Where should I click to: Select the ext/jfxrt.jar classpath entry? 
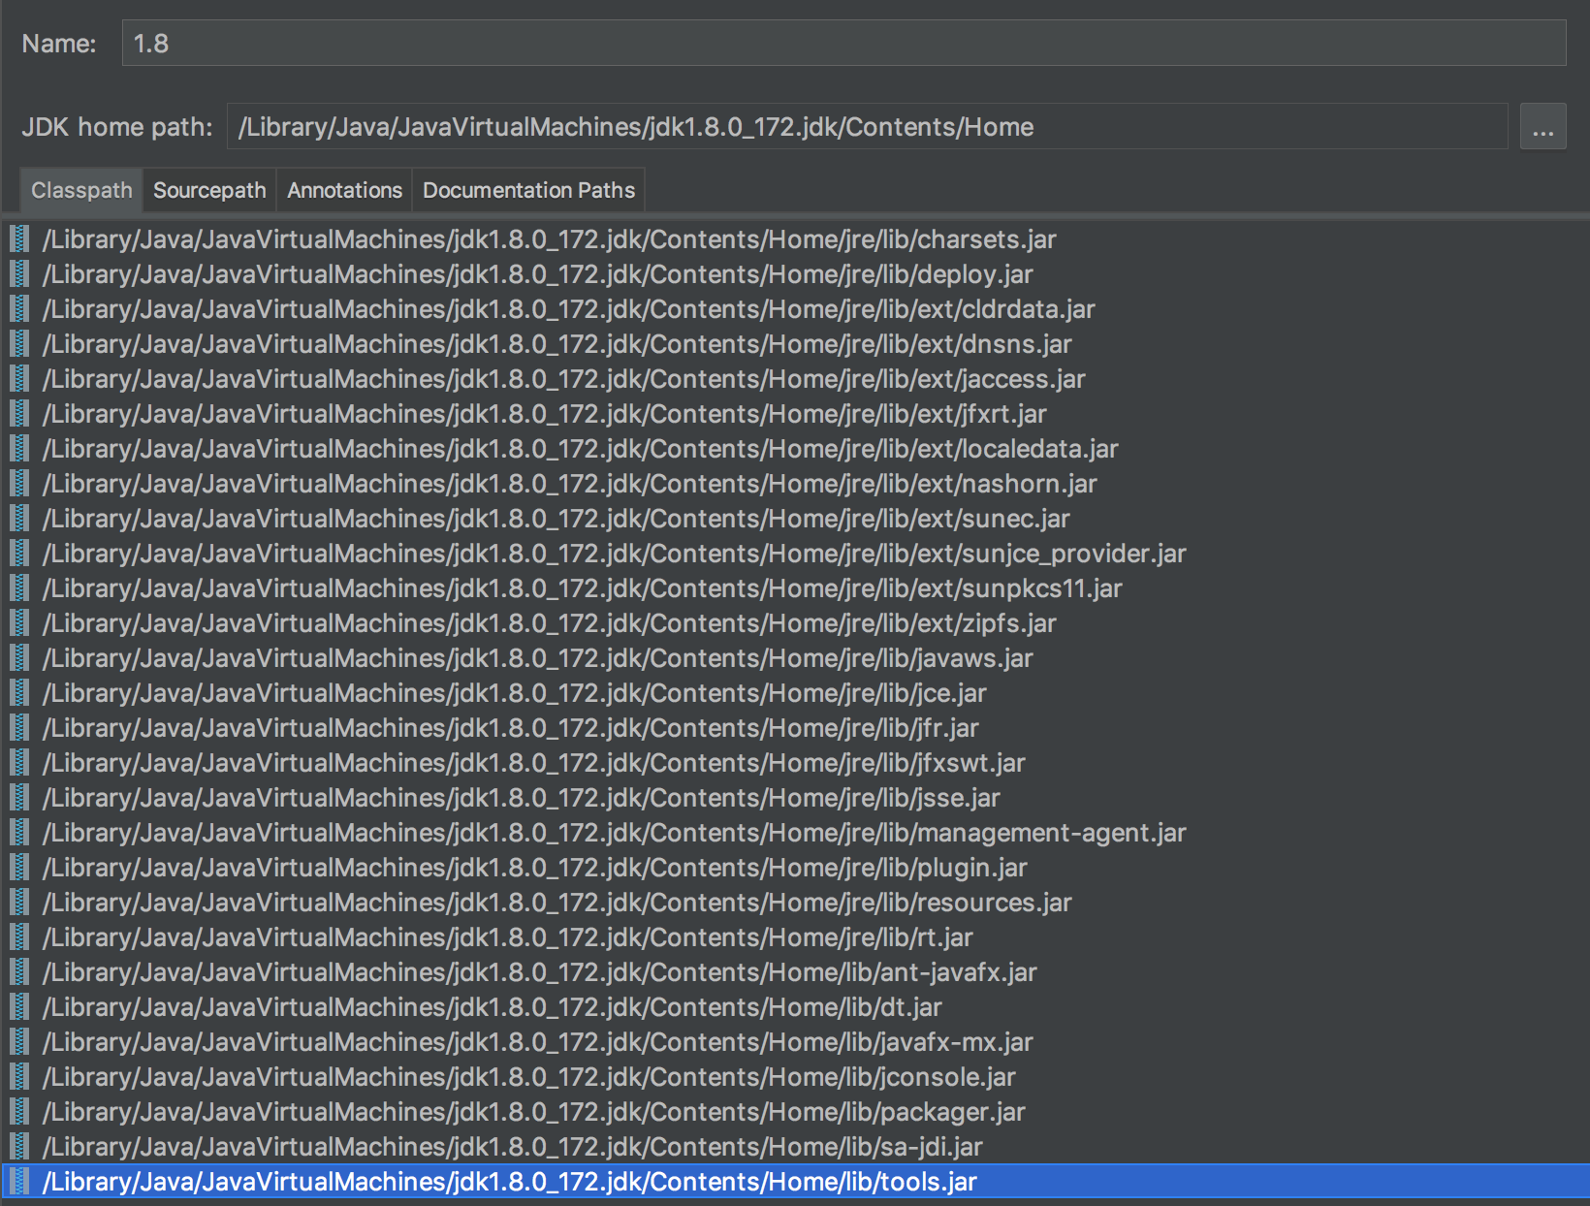795,413
